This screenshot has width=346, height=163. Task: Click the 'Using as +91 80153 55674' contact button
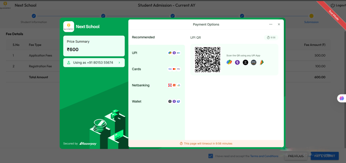94,63
